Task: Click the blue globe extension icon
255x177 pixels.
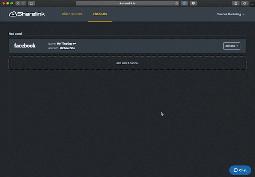Action: 185,3
